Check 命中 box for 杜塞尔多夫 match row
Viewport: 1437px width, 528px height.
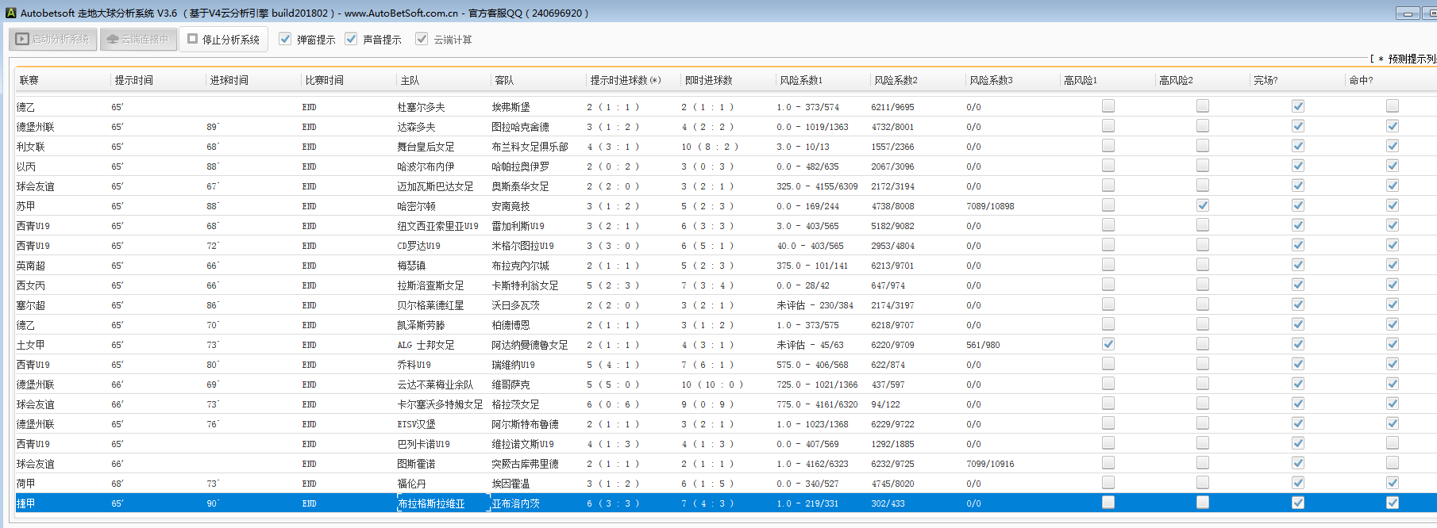click(x=1393, y=106)
